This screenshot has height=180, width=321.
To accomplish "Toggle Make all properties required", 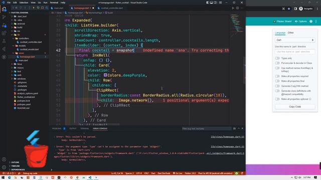I will (x=277, y=76).
